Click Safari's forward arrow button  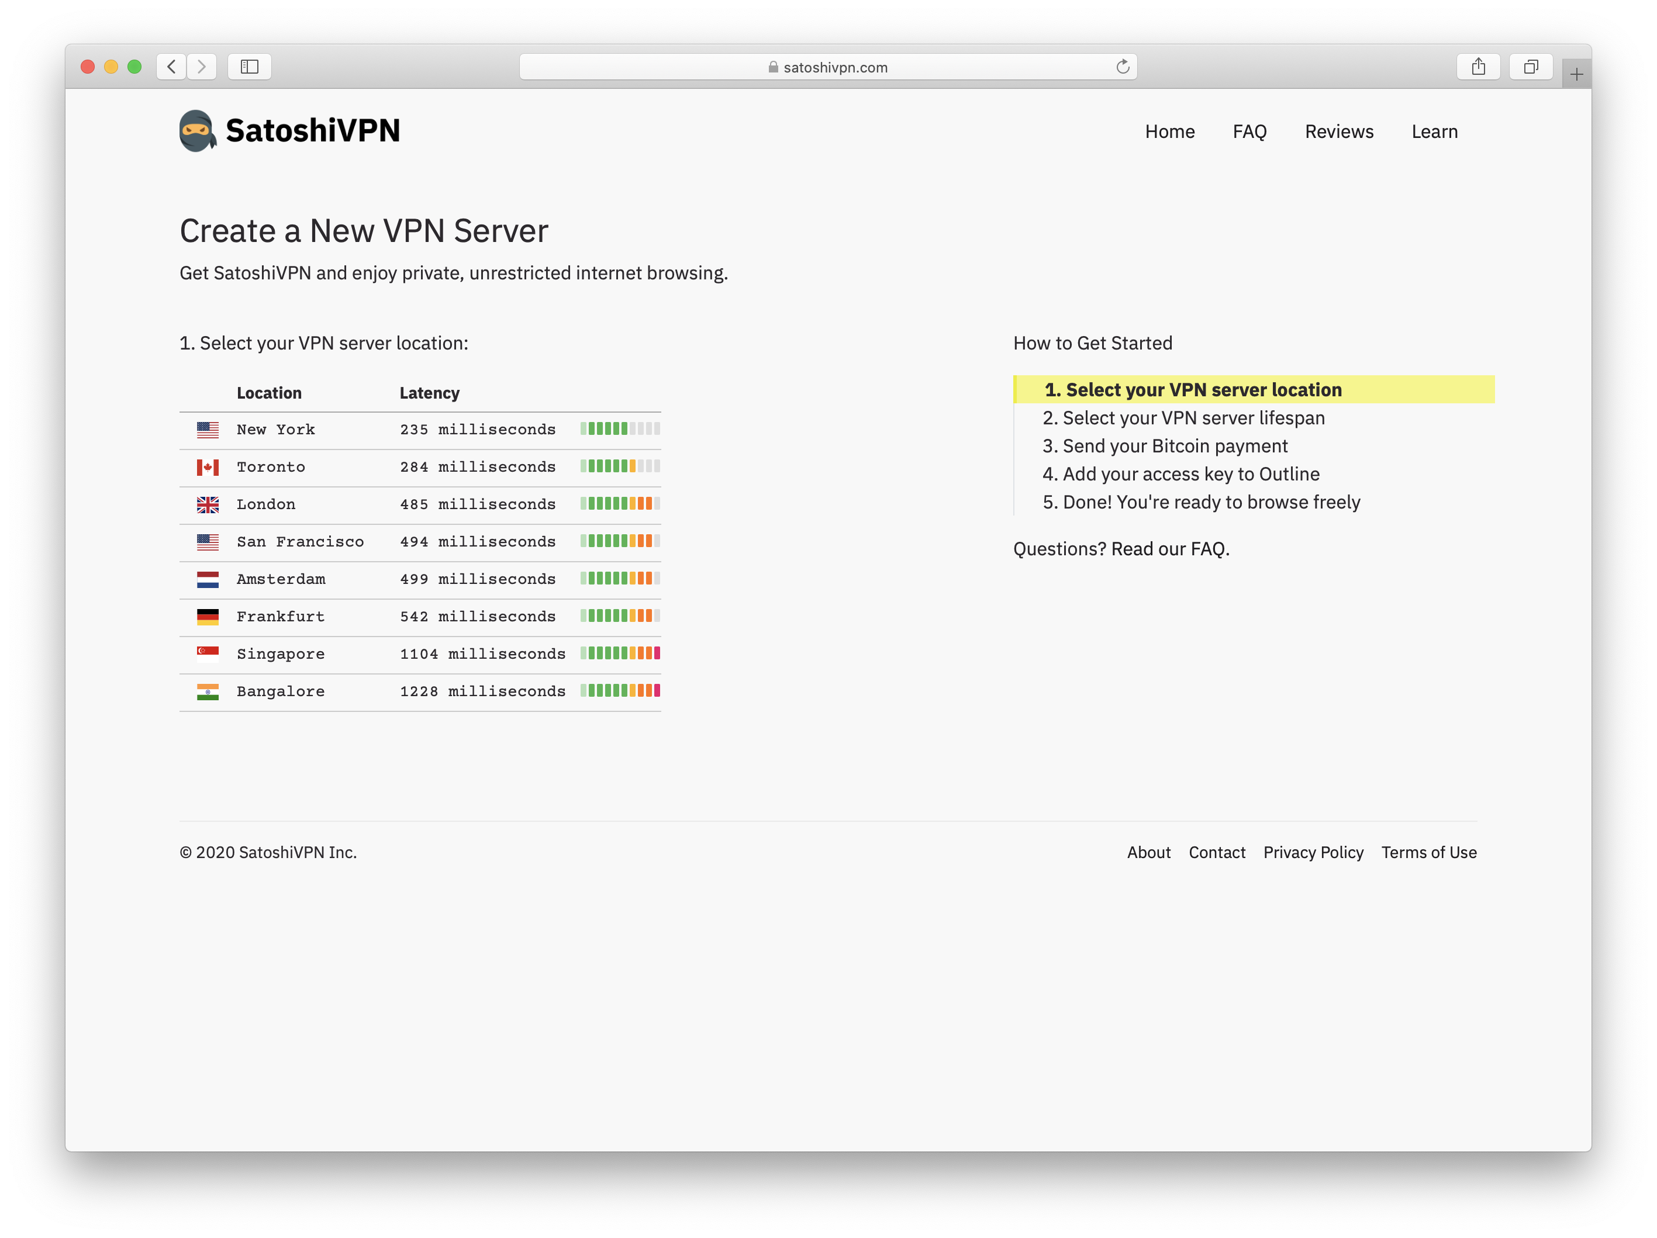pyautogui.click(x=202, y=67)
